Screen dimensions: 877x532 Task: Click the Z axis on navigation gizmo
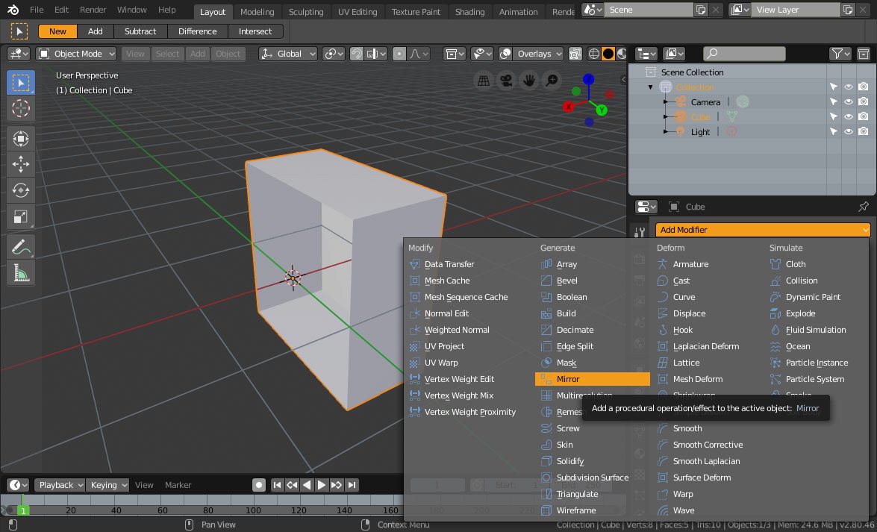point(588,79)
